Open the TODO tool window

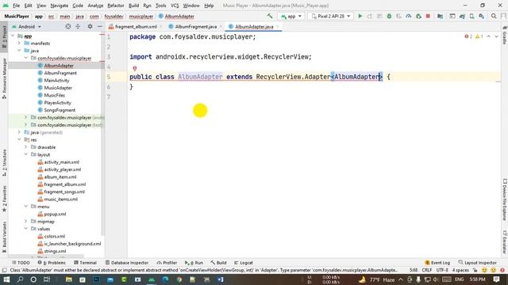(x=21, y=263)
